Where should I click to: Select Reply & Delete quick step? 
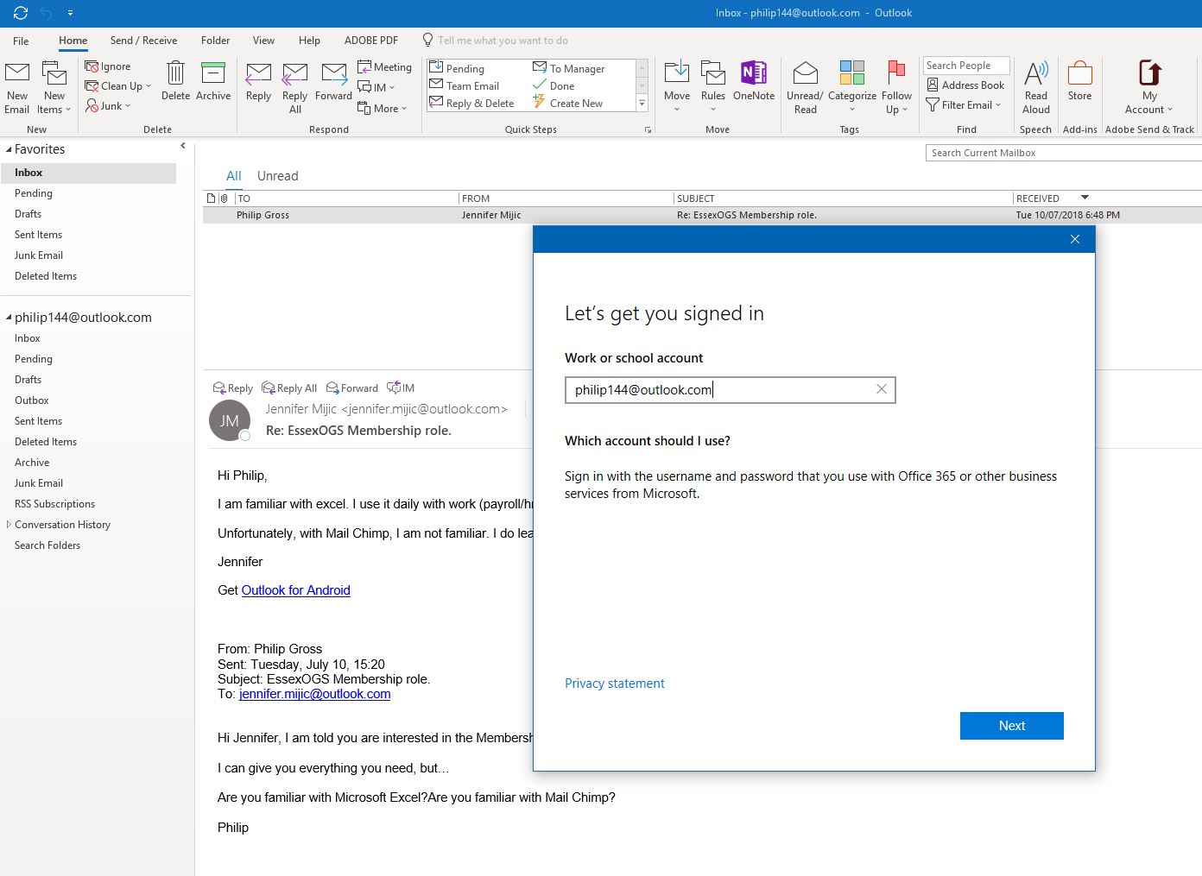472,103
